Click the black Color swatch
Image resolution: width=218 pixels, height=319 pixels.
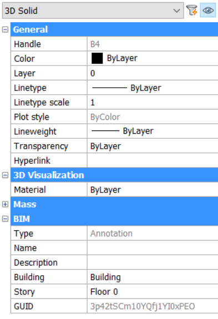(x=97, y=58)
